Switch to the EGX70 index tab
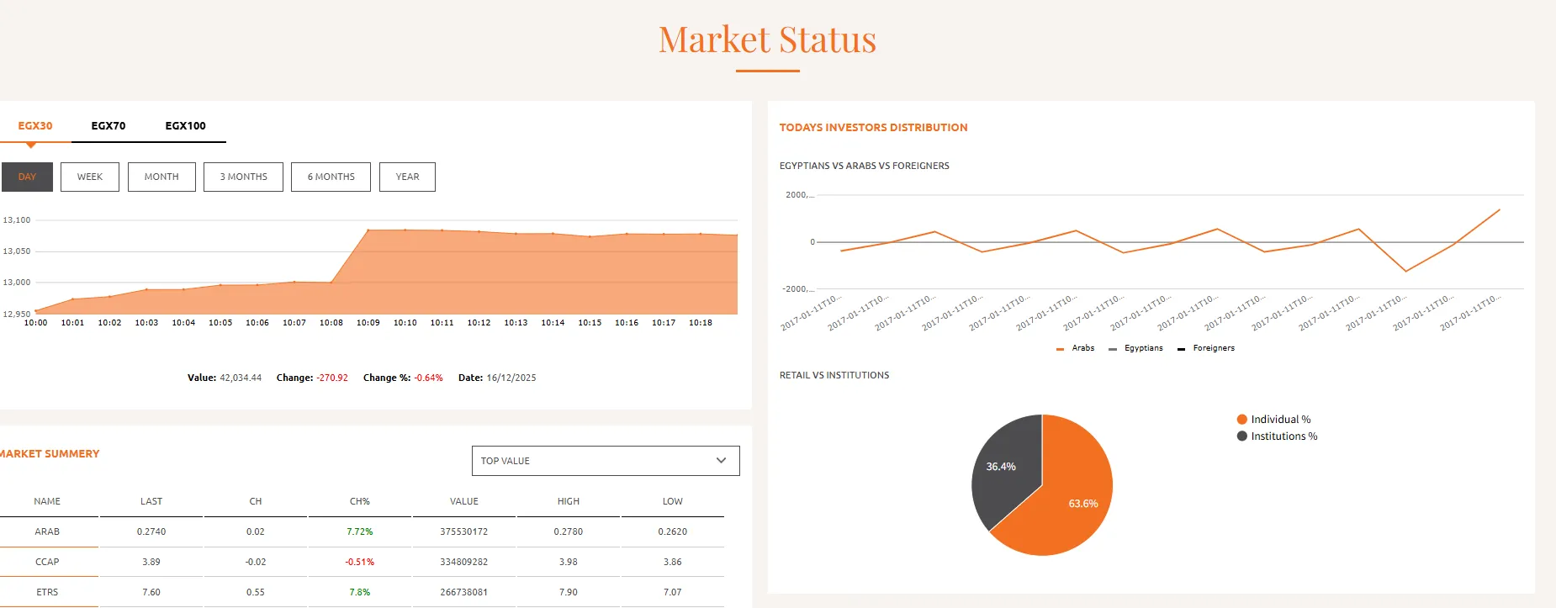Image resolution: width=1556 pixels, height=608 pixels. click(108, 126)
